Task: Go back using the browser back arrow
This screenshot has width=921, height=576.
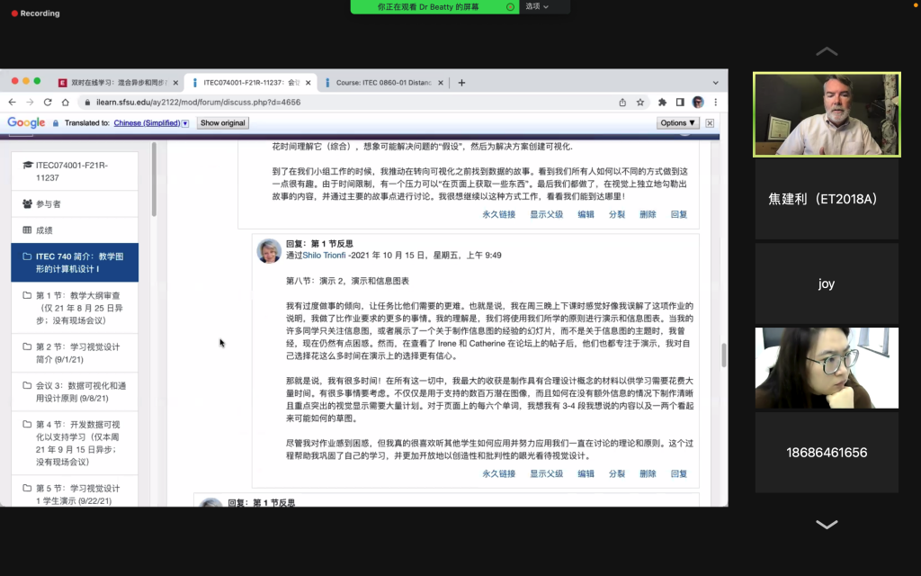Action: coord(13,103)
